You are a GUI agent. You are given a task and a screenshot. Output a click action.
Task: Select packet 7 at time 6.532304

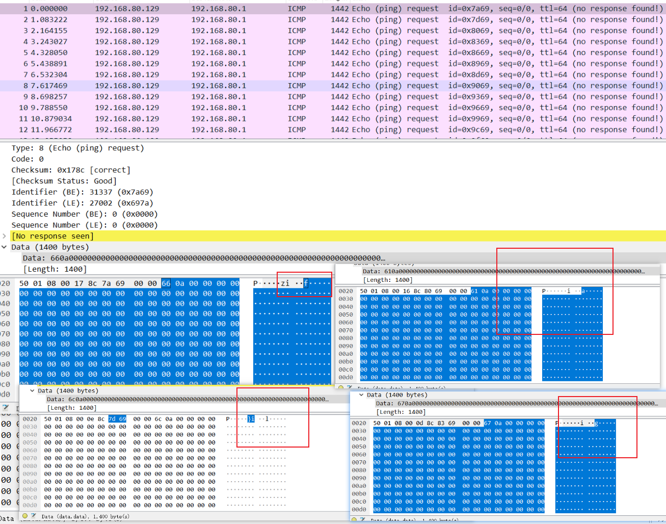(x=333, y=74)
